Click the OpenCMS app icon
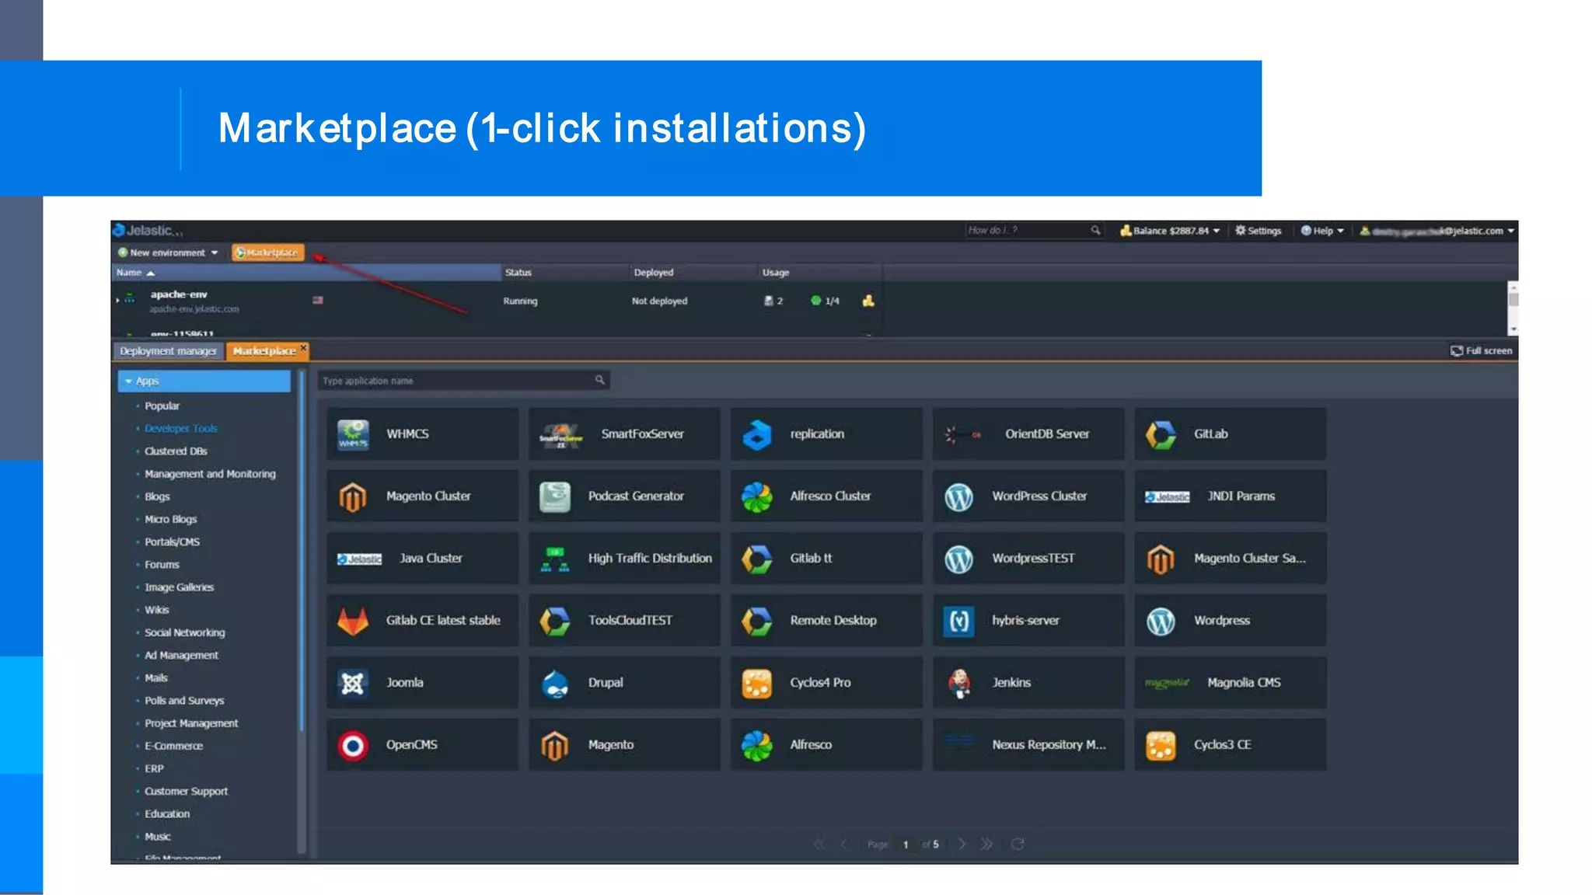This screenshot has width=1592, height=895. pos(353,745)
